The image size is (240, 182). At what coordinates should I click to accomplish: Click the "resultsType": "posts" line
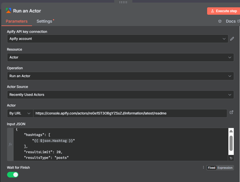(x=46, y=158)
